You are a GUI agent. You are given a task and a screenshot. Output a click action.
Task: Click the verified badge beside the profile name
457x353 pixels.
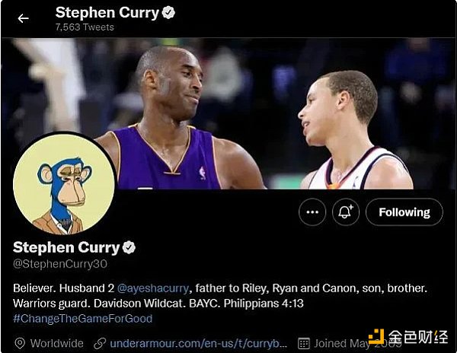(x=129, y=247)
